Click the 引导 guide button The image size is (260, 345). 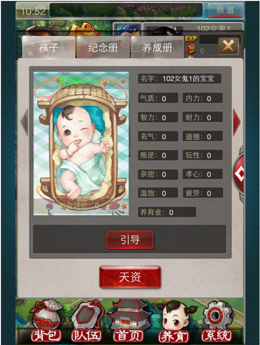[x=130, y=240]
